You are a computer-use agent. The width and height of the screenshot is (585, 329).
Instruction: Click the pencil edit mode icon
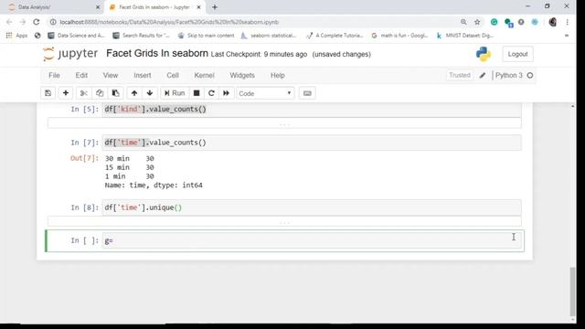tap(483, 75)
